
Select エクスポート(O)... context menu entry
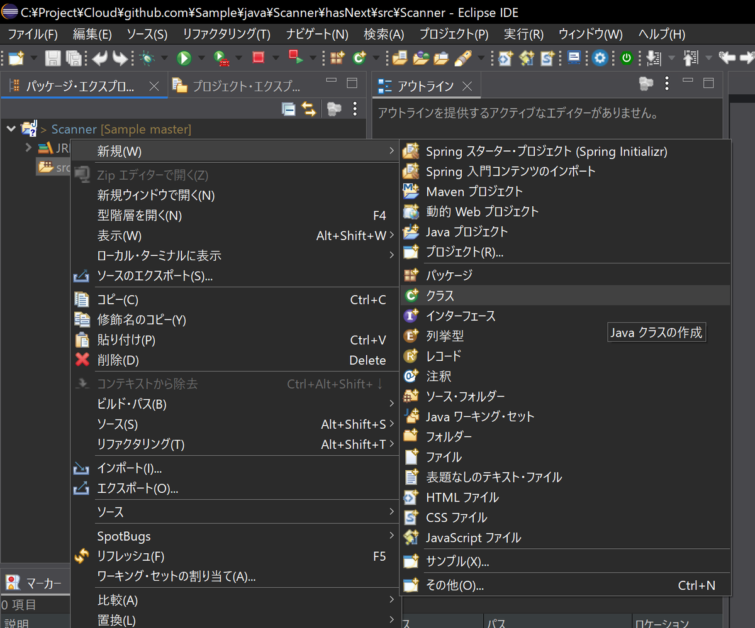[235, 488]
